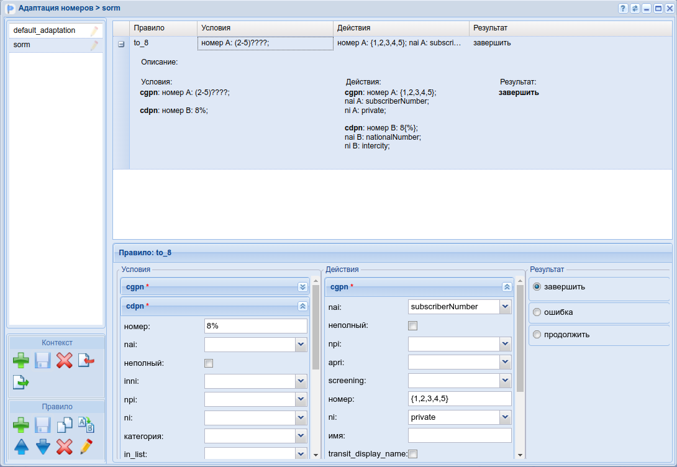This screenshot has height=467, width=677.
Task: Expand the cgpn section in Условия
Action: [302, 287]
